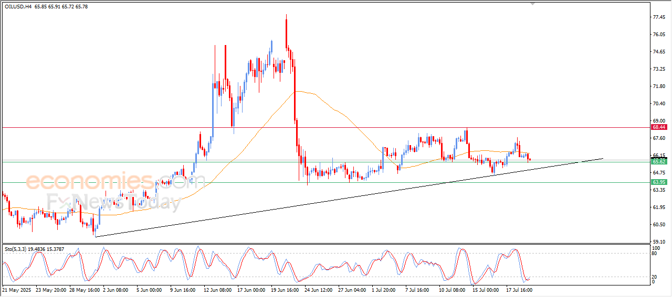The height and width of the screenshot is (297, 672).
Task: Click the stochastic scale value 100
Action: coord(656,247)
